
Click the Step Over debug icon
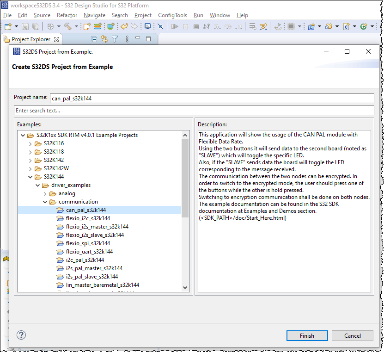click(228, 26)
